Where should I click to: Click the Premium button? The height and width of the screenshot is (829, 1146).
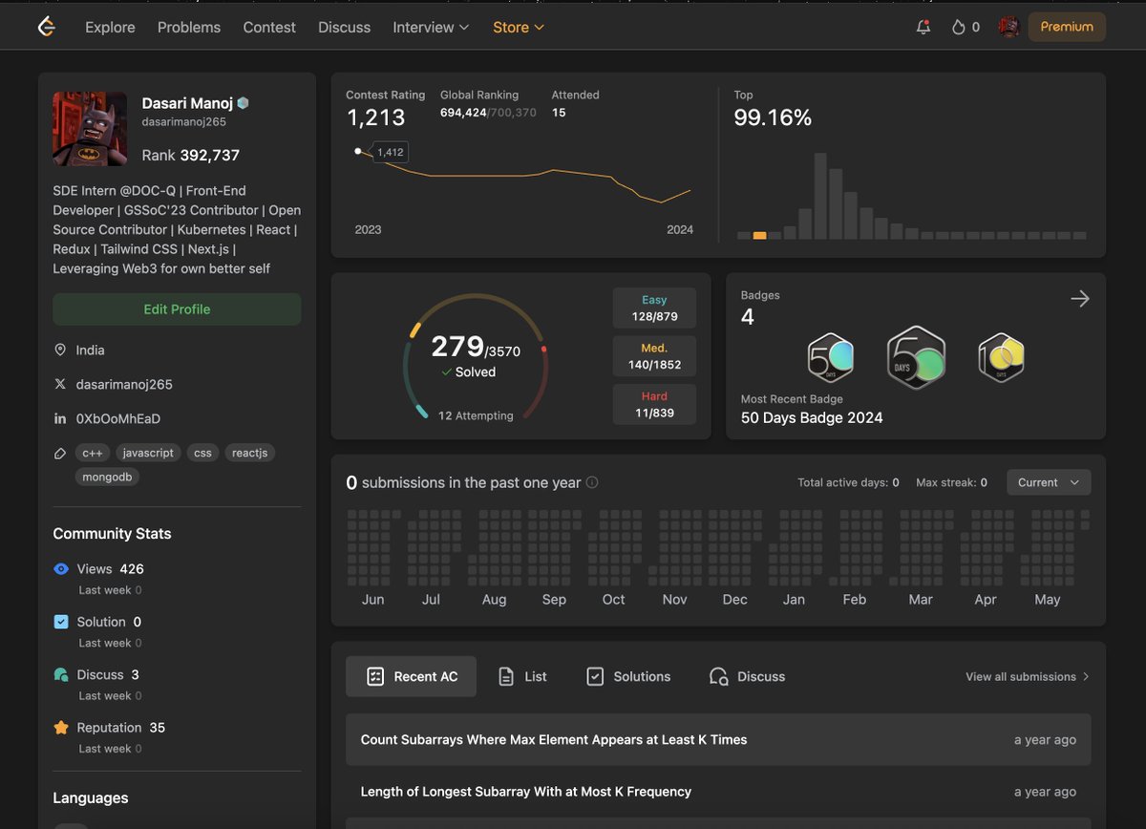point(1067,27)
